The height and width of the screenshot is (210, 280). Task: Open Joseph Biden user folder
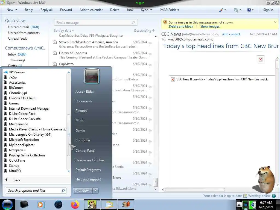[x=85, y=91]
